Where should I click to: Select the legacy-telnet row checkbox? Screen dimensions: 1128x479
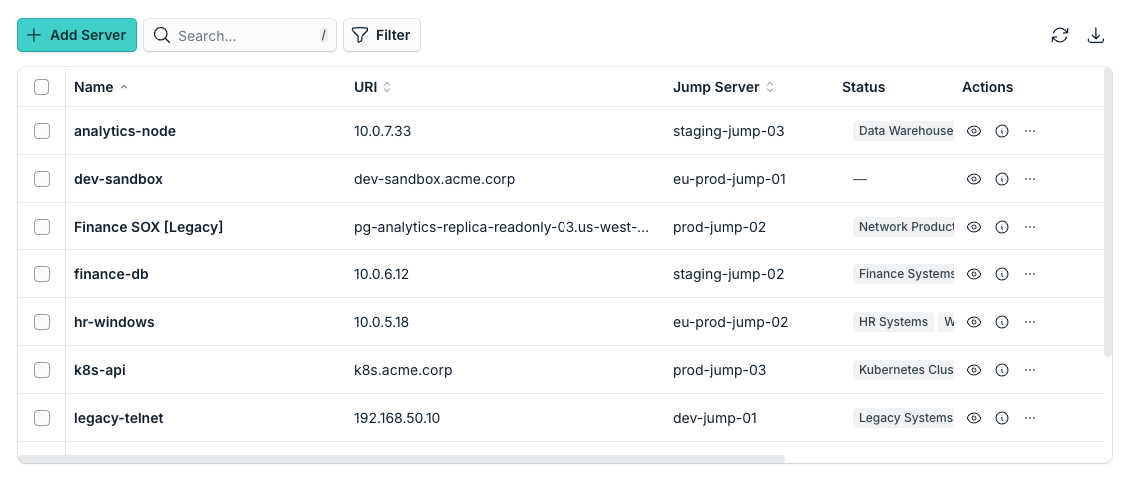pos(42,418)
